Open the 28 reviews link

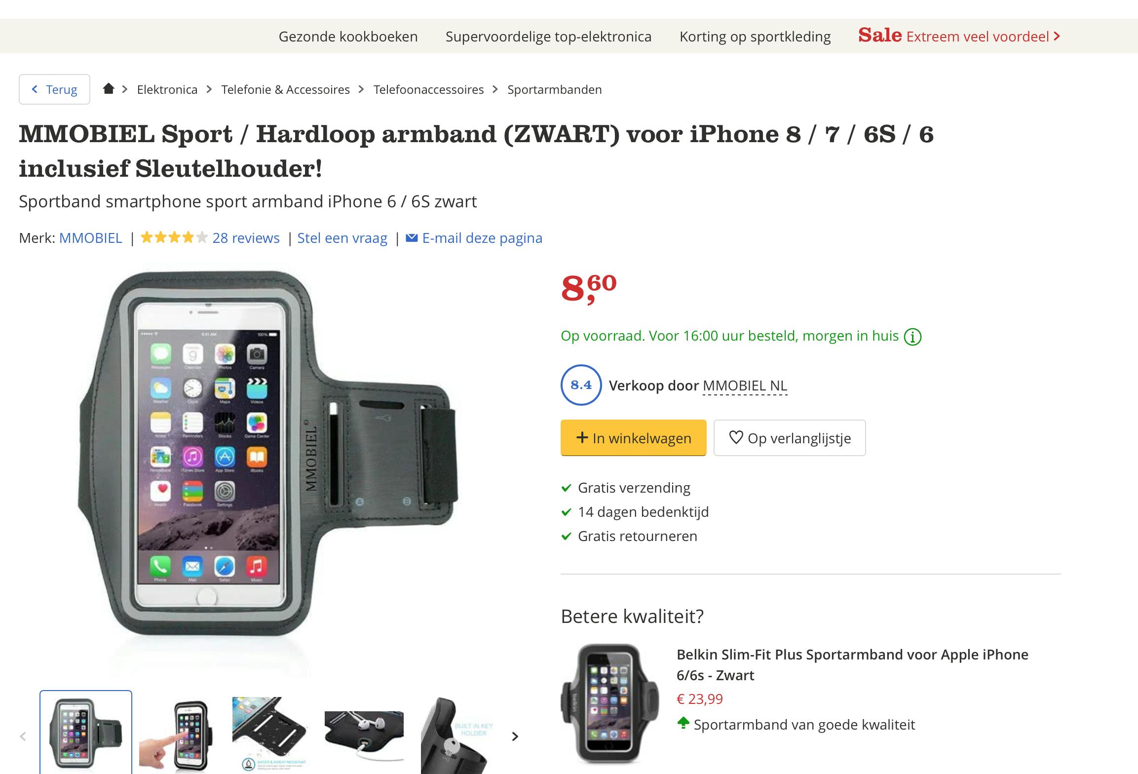[246, 238]
